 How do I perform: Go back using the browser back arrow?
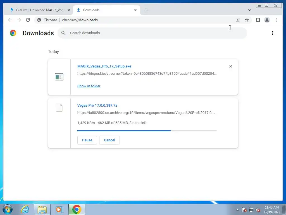(x=10, y=20)
